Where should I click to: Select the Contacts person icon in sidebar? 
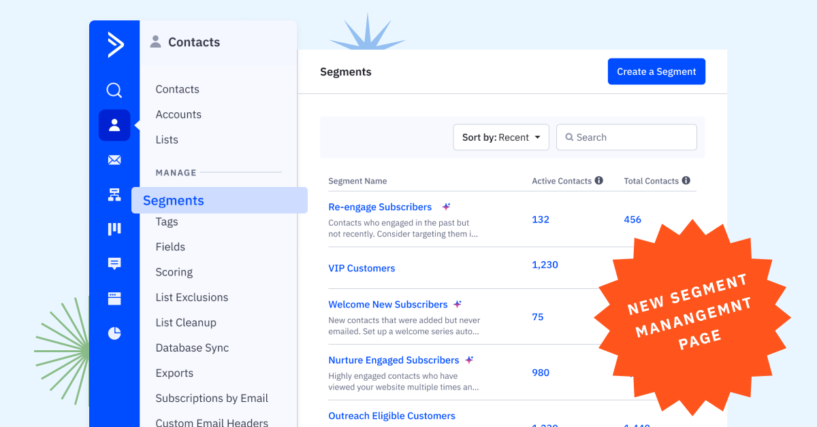(x=114, y=125)
